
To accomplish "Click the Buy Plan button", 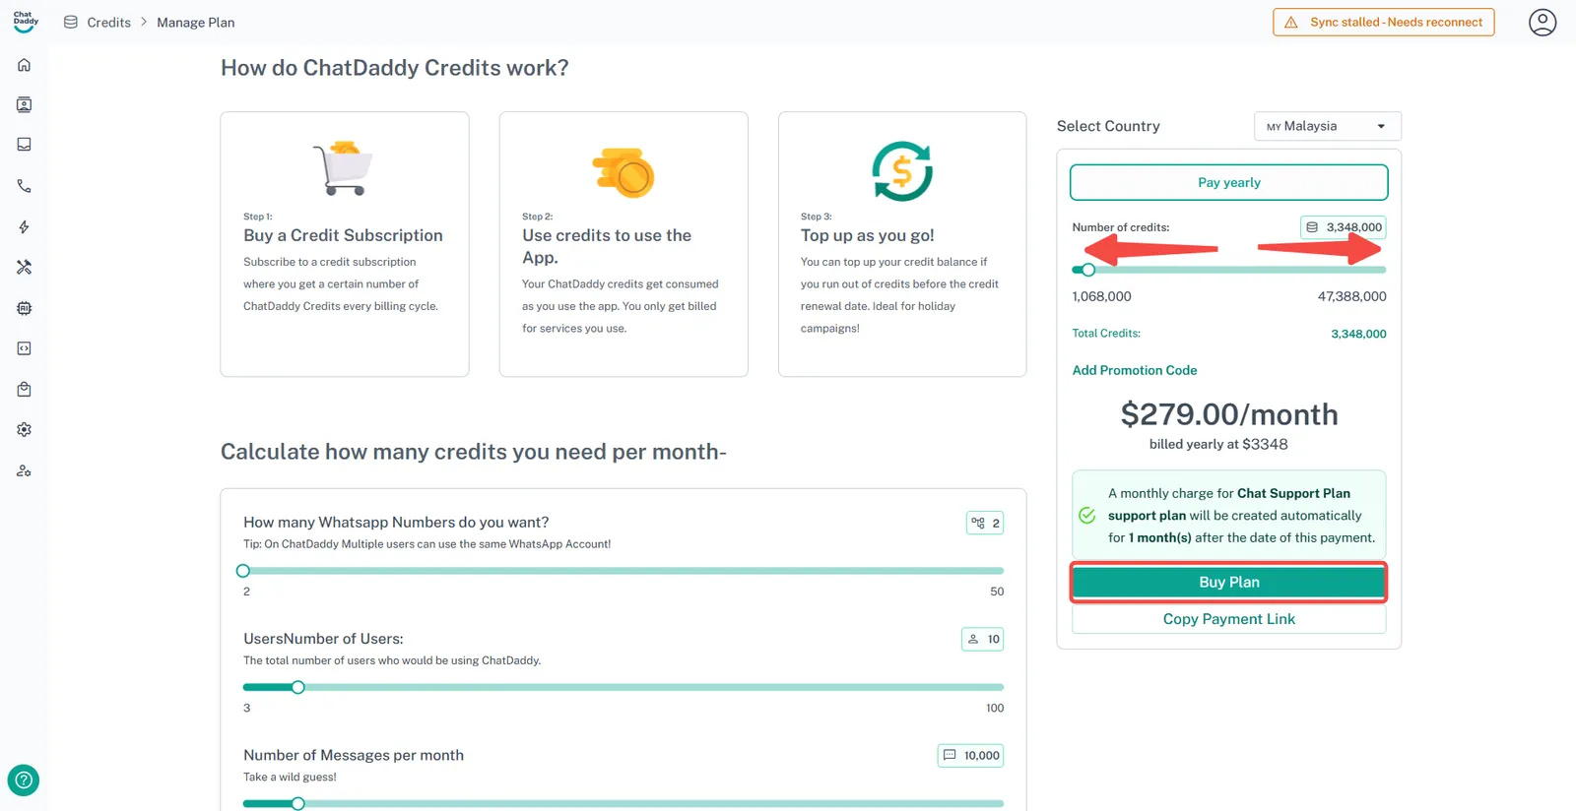I will [1228, 583].
